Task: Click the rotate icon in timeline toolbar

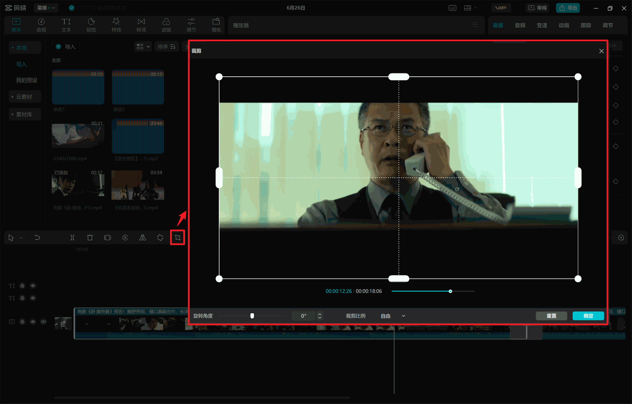Action: tap(160, 238)
